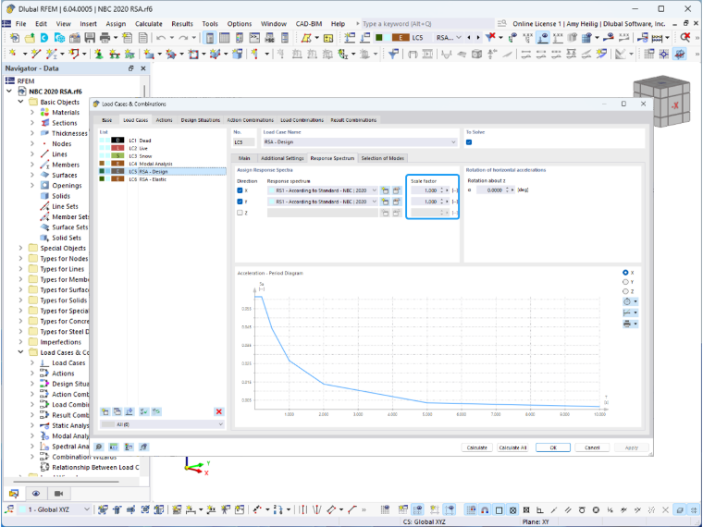Toggle the To Solve checkbox
703x527 pixels.
coord(469,142)
